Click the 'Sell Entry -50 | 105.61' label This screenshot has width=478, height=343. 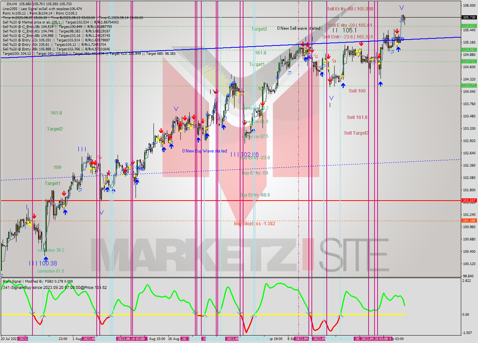point(350,25)
